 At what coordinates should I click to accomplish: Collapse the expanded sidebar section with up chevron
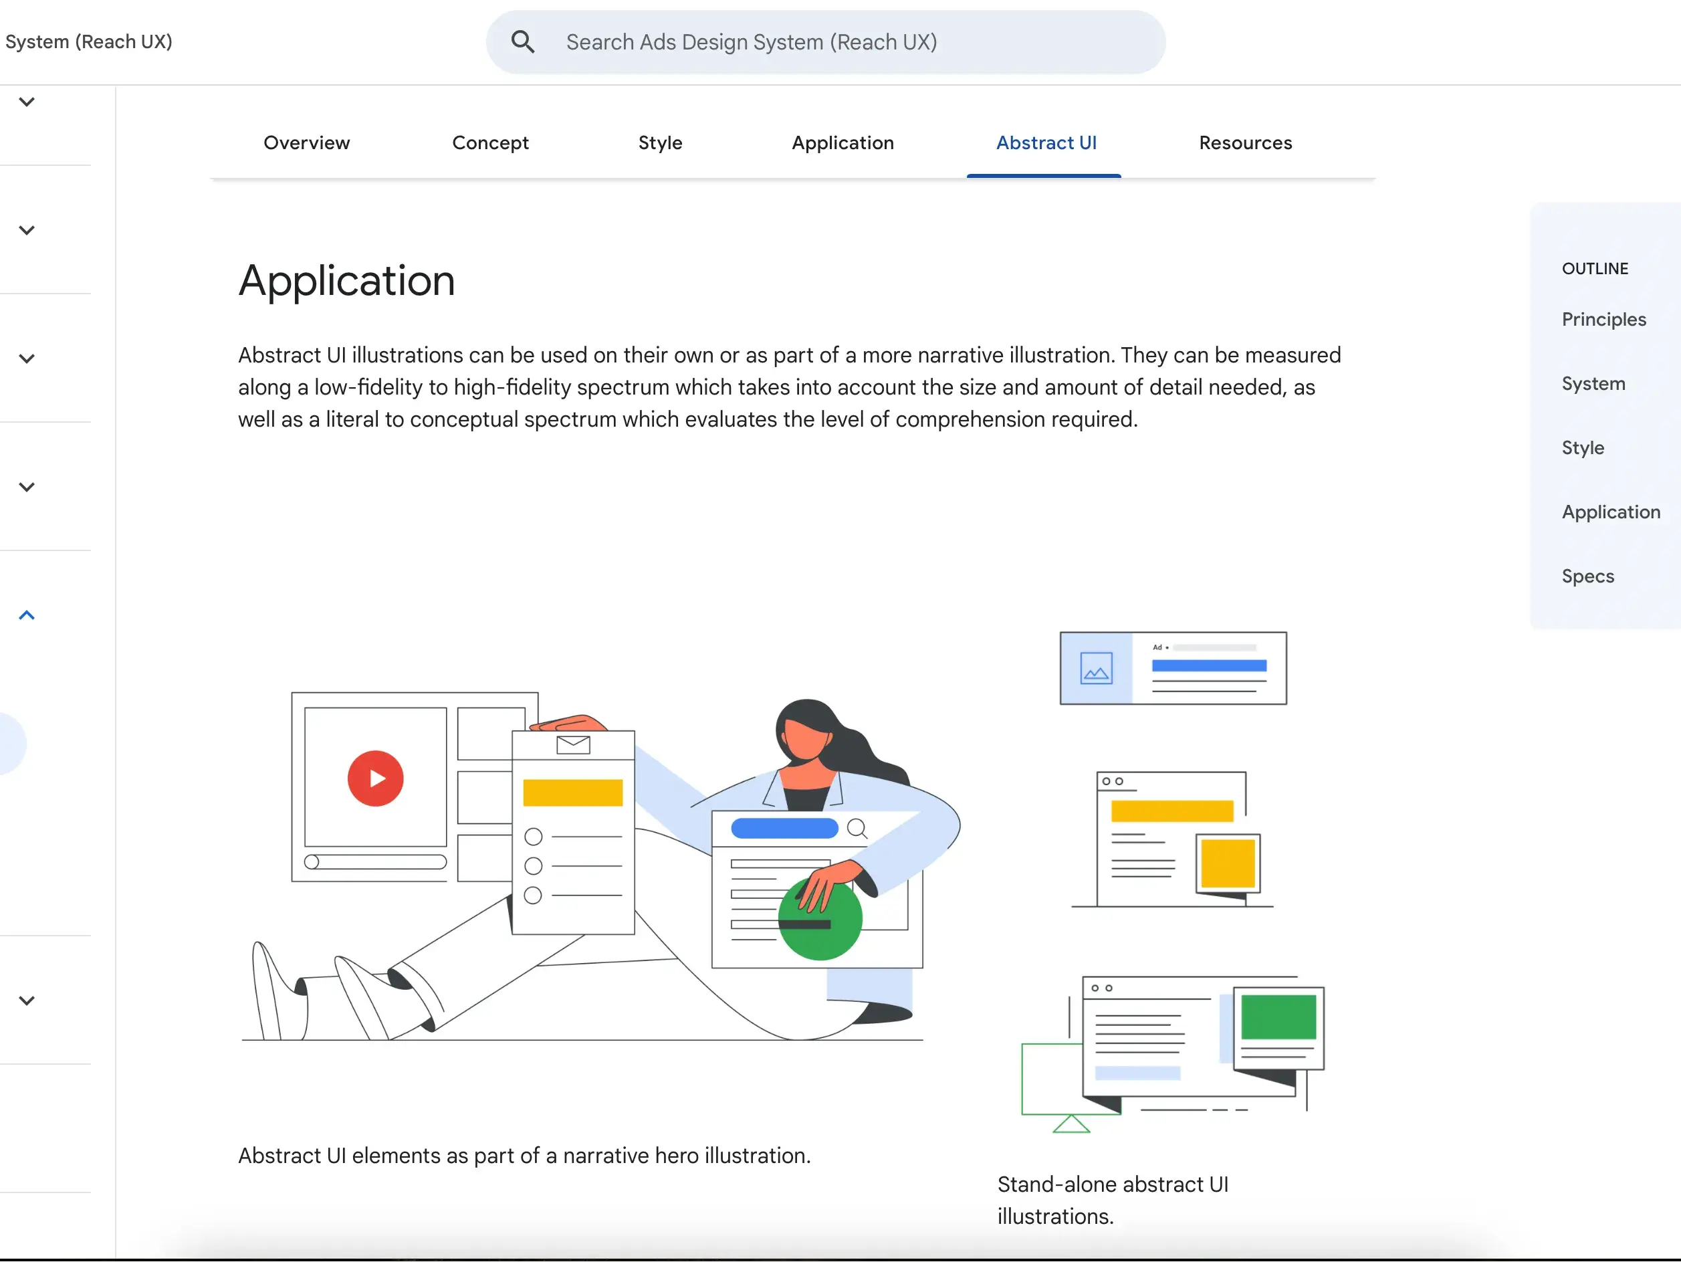(x=27, y=615)
